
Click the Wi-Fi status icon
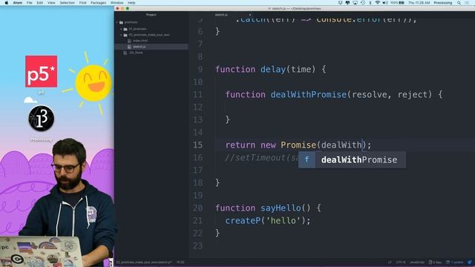[x=378, y=3]
